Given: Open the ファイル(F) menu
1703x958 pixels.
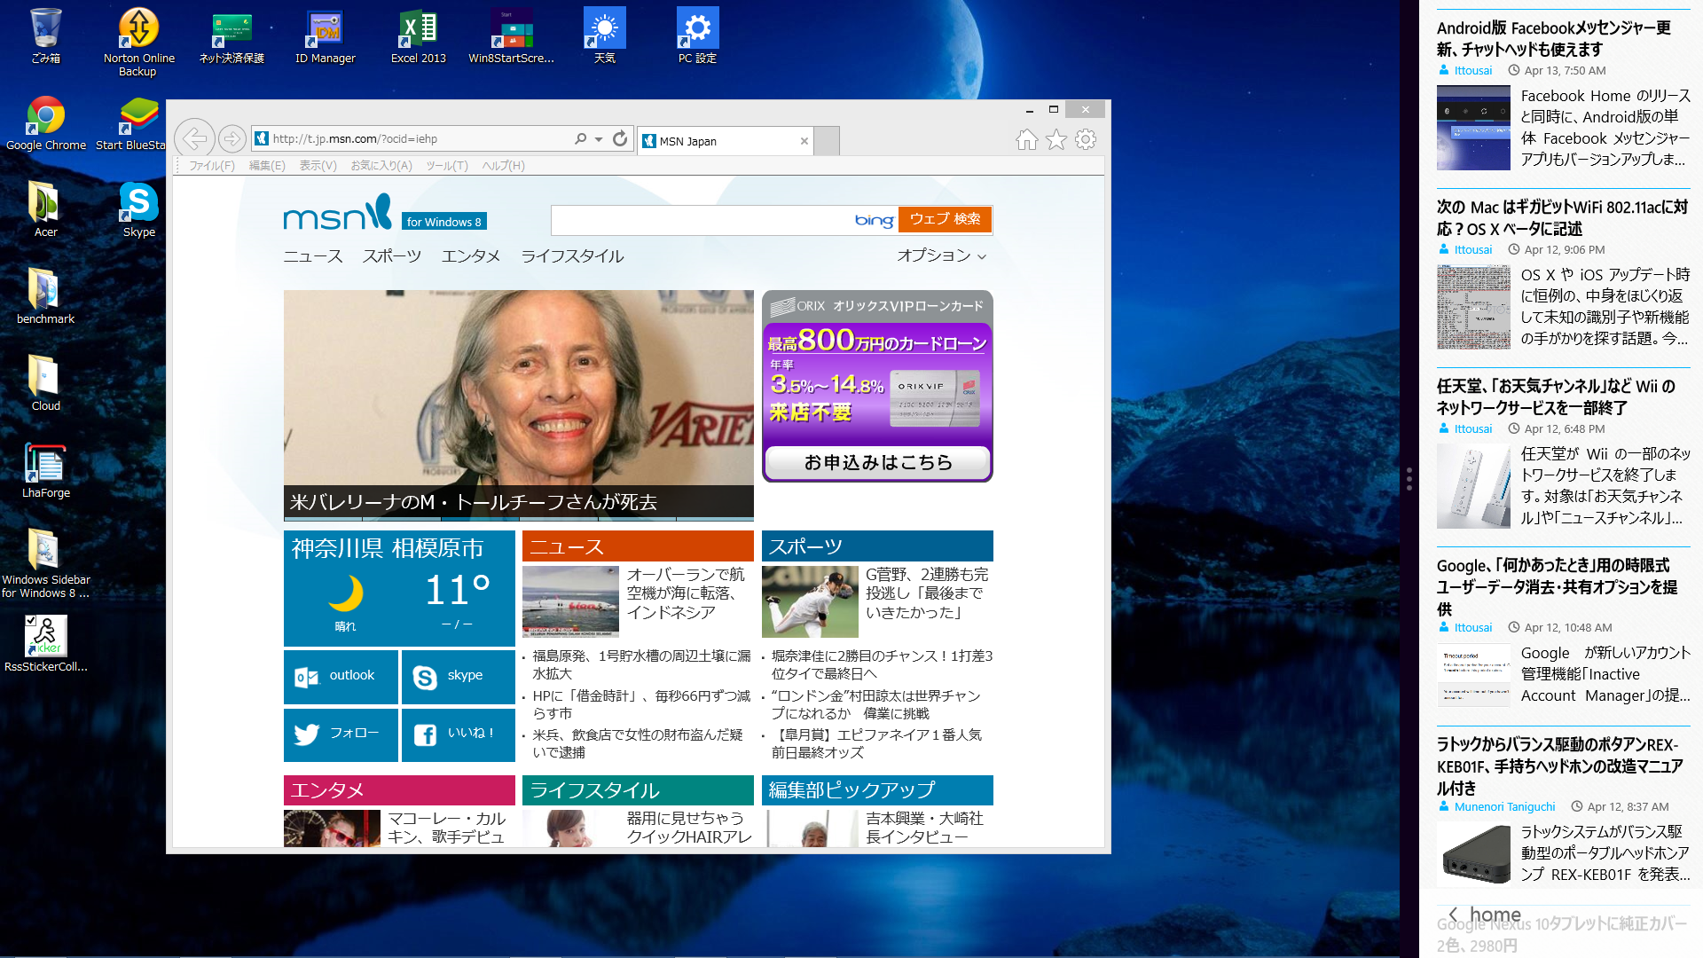Looking at the screenshot, I should coord(211,166).
